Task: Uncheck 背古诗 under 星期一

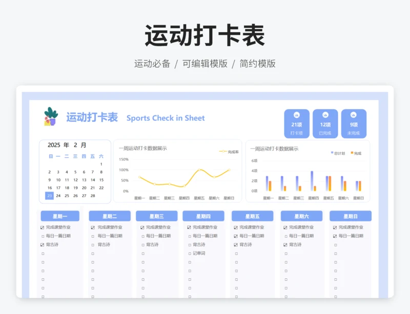Action: pos(42,245)
